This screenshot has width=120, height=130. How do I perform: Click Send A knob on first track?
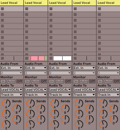[x=6, y=103]
